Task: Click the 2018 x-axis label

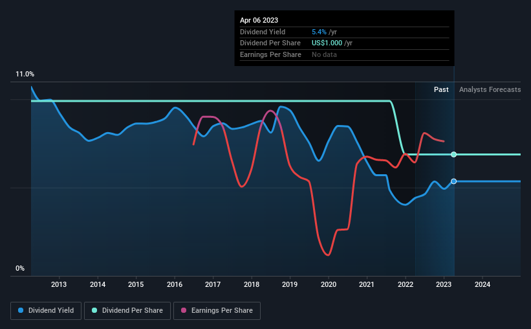Action: point(252,284)
